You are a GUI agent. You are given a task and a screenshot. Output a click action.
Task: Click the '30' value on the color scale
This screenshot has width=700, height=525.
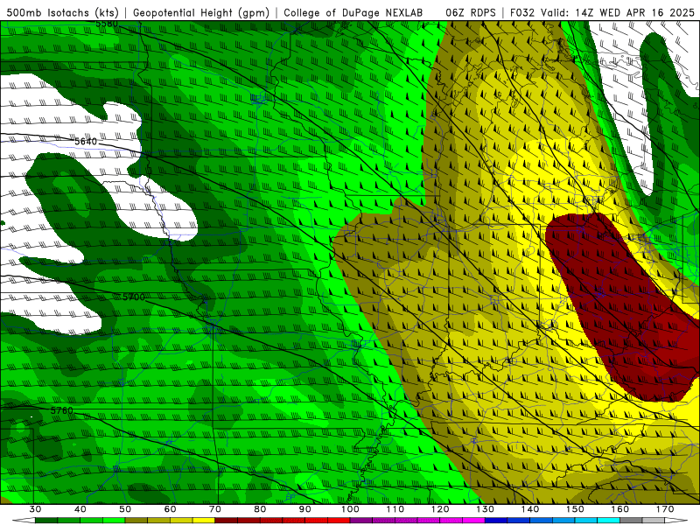pos(35,509)
